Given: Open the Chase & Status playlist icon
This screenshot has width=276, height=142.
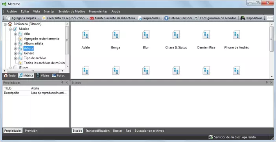Looking at the screenshot, I should (x=176, y=35).
